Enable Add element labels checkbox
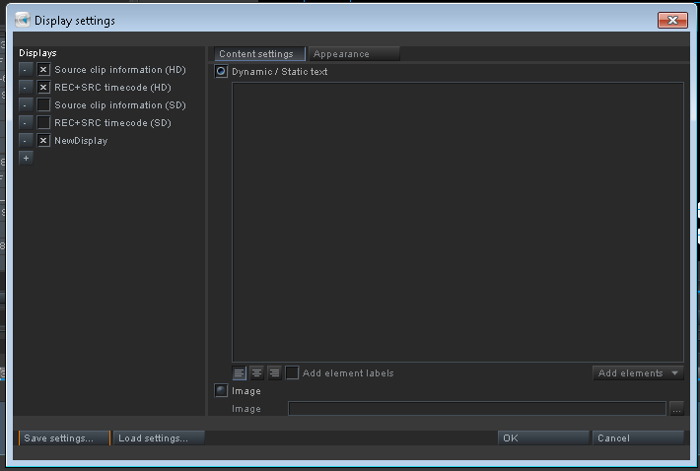The image size is (700, 471). 292,372
